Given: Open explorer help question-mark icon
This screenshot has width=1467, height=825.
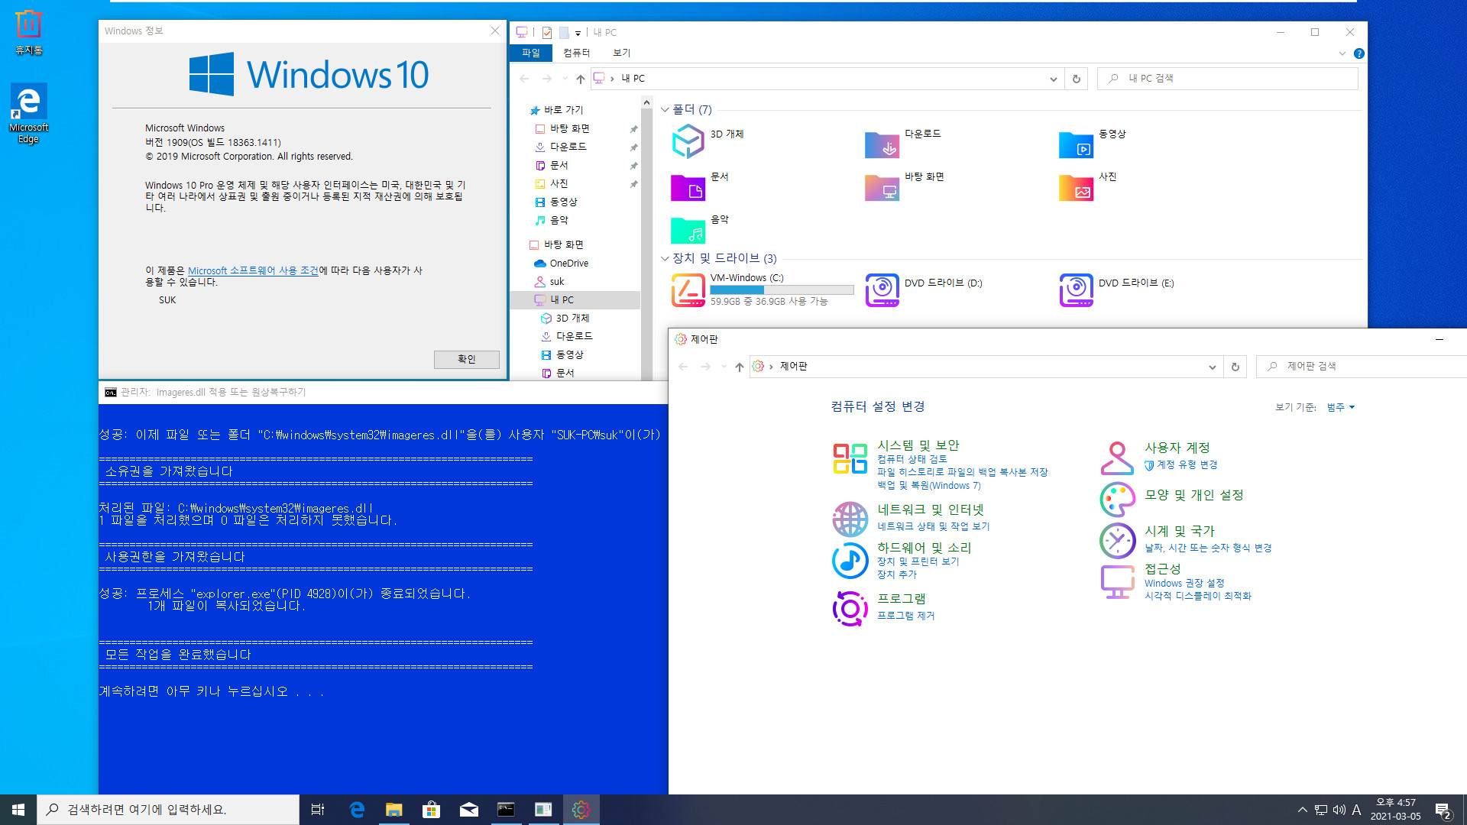Looking at the screenshot, I should coord(1359,53).
